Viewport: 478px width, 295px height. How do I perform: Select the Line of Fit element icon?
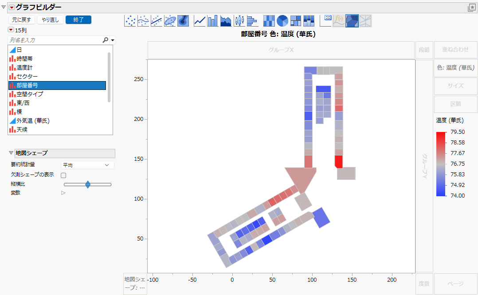pos(157,21)
